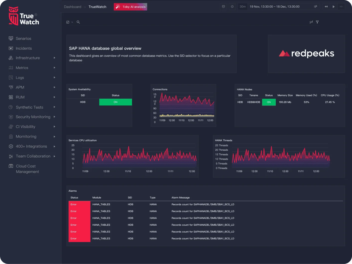The image size is (352, 264).
Task: Click the unlink icon beside the filter
Action: tap(311, 22)
